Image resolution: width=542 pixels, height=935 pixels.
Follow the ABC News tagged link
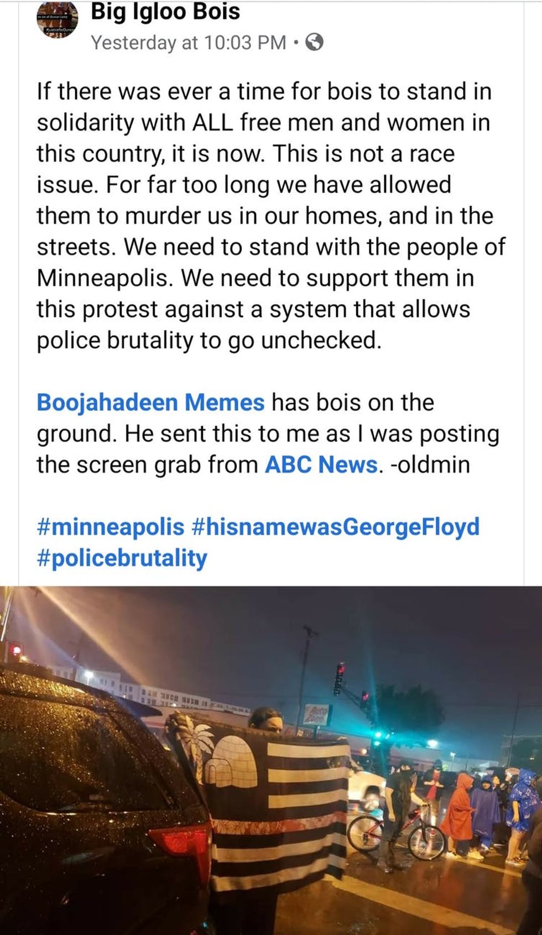(x=321, y=464)
